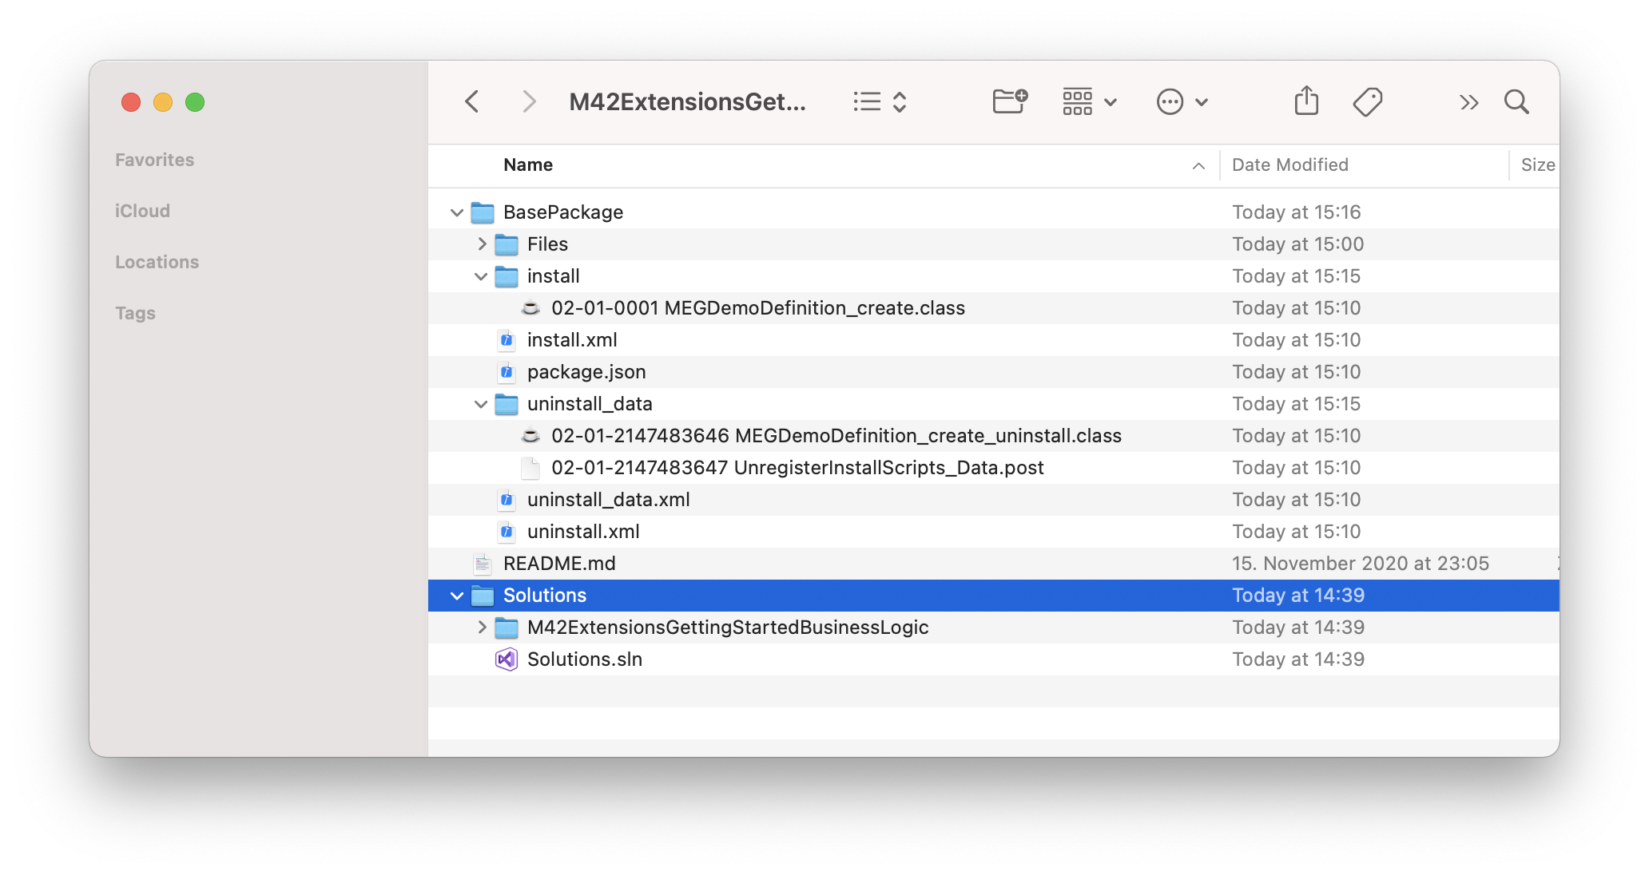Sort by the Date Modified column header
1649x875 pixels.
click(1289, 164)
